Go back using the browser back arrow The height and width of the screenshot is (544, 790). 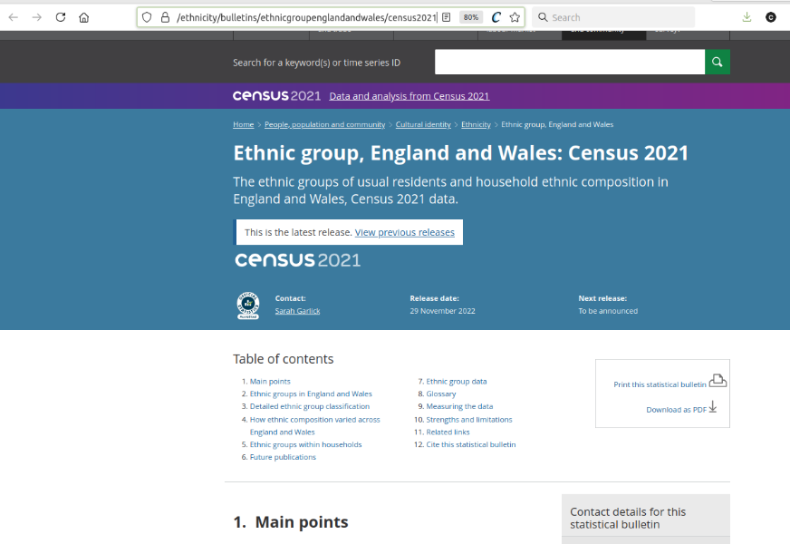pos(13,17)
